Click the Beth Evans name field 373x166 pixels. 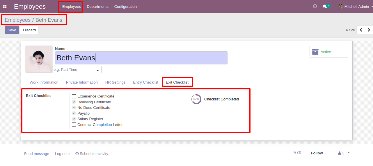[141, 58]
